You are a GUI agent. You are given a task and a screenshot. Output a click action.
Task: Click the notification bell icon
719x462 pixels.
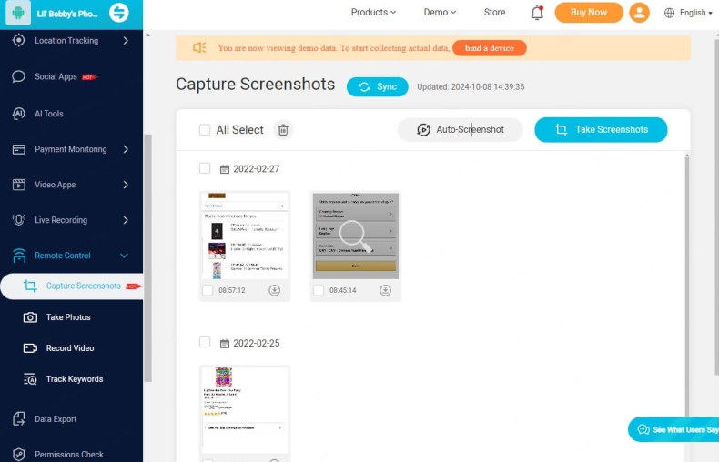537,13
